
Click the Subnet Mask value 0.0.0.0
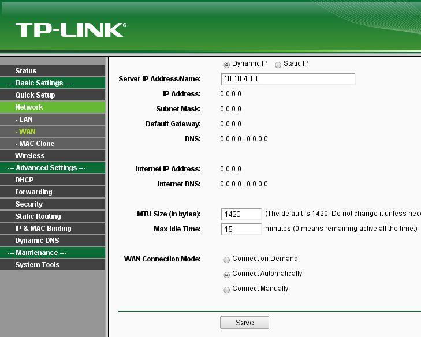230,109
